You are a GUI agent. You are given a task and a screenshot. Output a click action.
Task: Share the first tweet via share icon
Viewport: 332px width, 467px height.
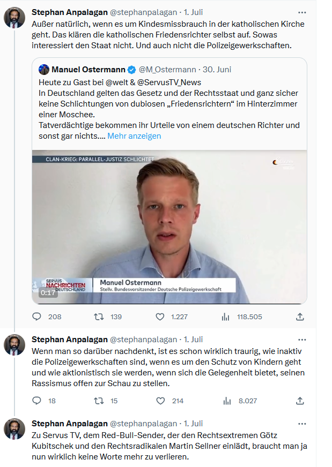coord(300,317)
